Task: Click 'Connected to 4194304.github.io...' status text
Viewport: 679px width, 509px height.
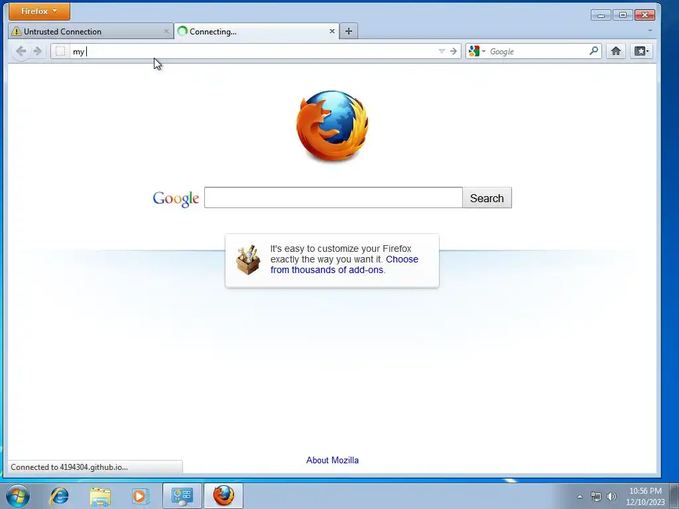Action: click(69, 467)
